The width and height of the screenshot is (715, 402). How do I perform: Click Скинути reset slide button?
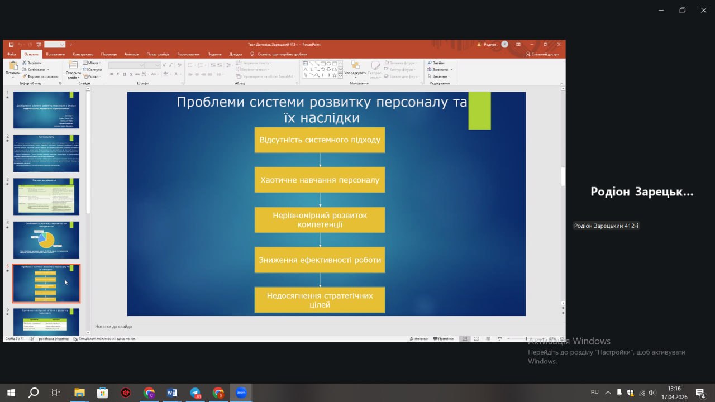pyautogui.click(x=94, y=70)
